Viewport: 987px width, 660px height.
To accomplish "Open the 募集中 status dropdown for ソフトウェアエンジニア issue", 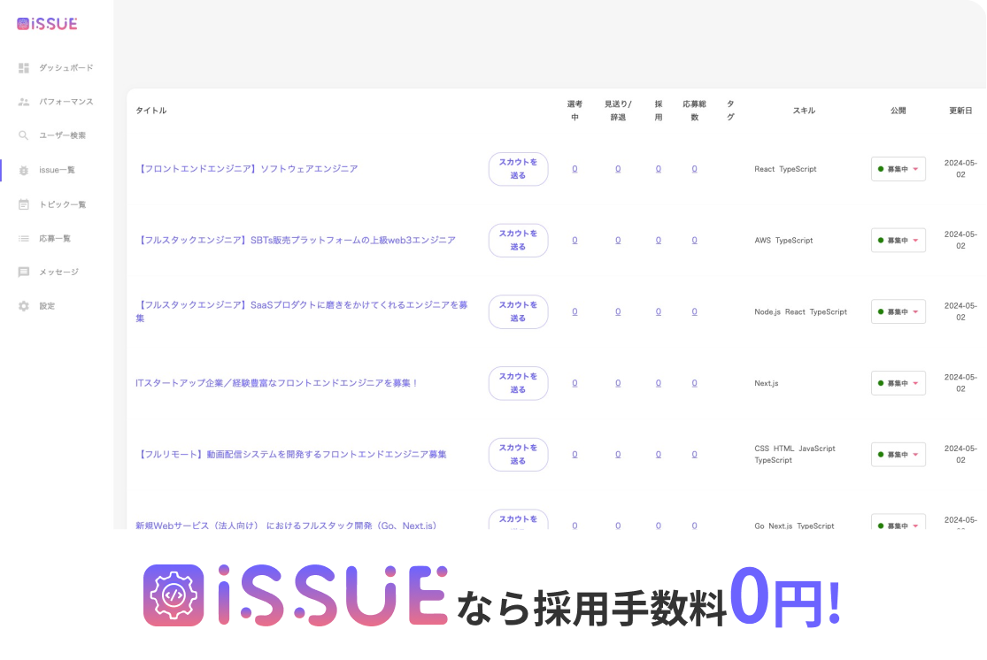I will click(x=898, y=169).
